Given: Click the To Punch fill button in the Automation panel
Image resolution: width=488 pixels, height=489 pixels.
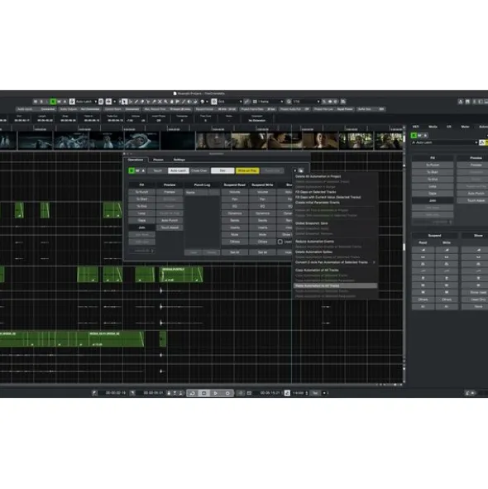Looking at the screenshot, I should (x=142, y=192).
